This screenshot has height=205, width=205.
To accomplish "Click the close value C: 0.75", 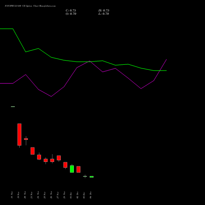I will 71,11.
